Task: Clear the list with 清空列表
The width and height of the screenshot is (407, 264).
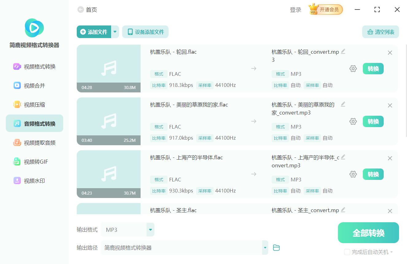Action: tap(381, 32)
